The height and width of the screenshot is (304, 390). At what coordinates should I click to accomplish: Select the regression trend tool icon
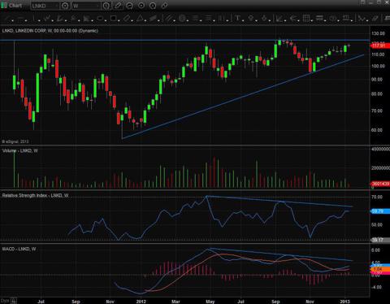(279, 18)
